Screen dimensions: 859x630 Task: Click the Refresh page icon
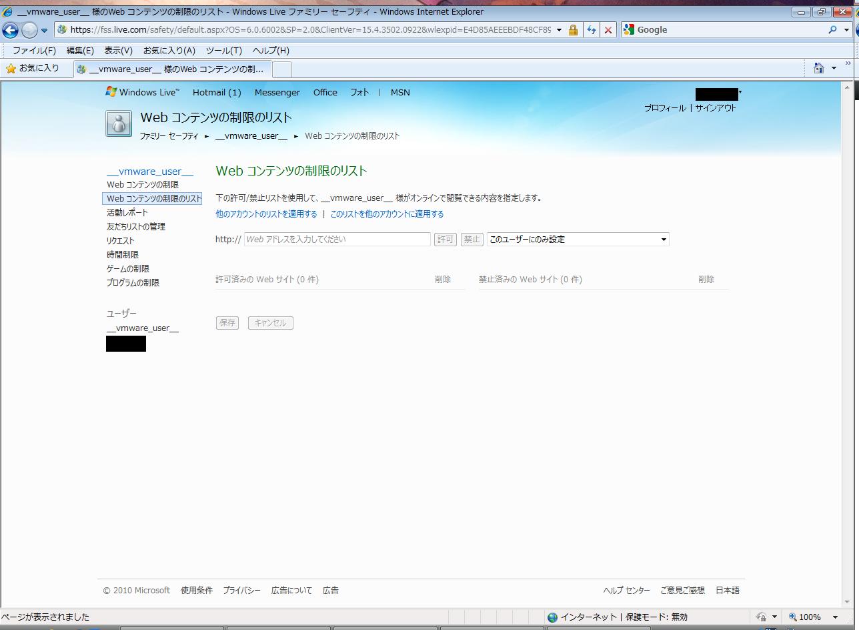tap(591, 30)
